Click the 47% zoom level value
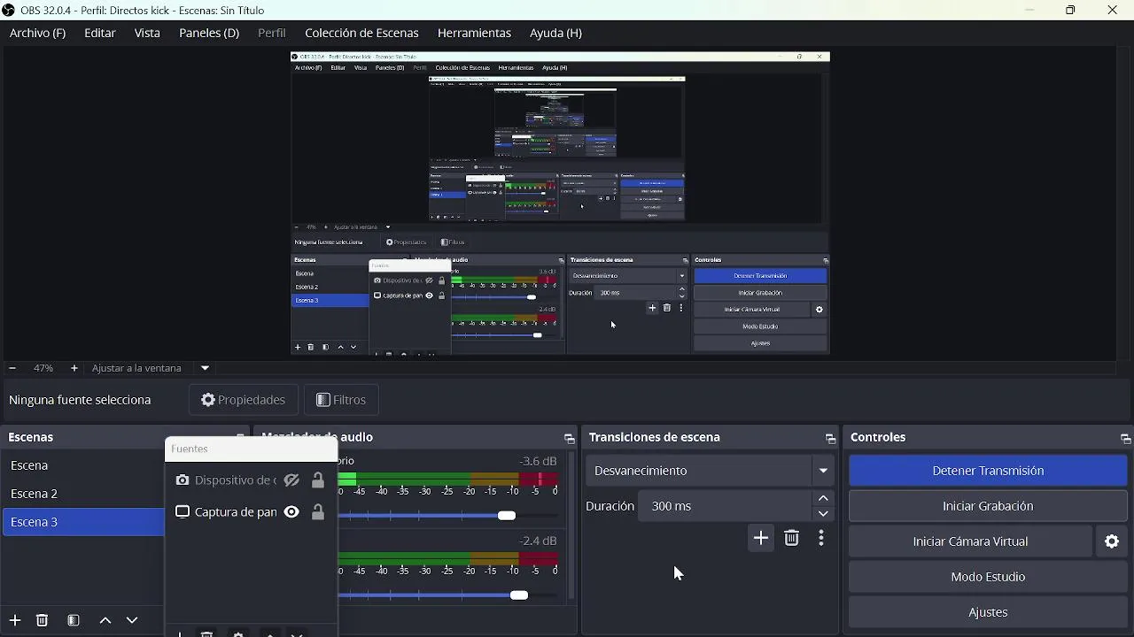The image size is (1134, 637). click(x=43, y=368)
